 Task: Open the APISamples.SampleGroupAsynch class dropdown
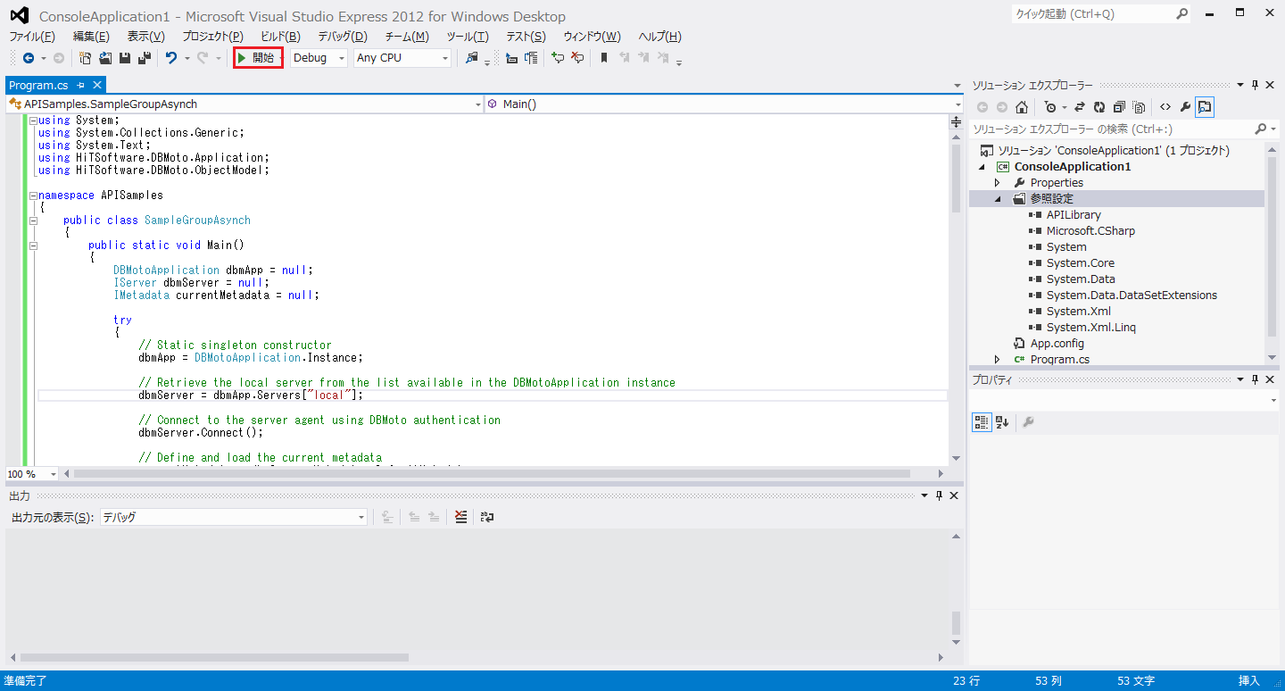[245, 104]
